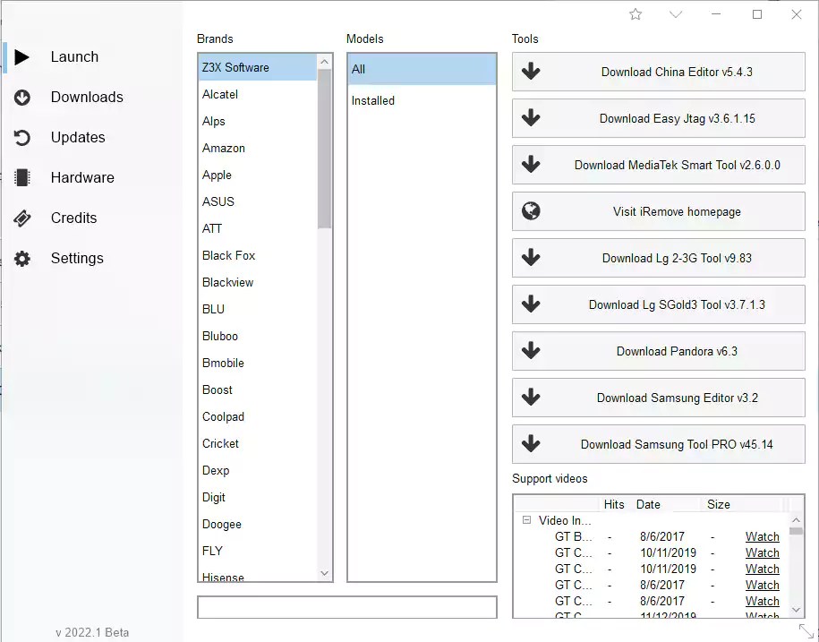Click the Downloads arrow icon in sidebar

(22, 98)
